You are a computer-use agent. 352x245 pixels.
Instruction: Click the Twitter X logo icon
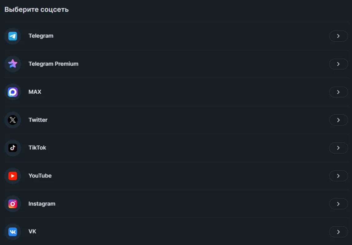tap(13, 120)
